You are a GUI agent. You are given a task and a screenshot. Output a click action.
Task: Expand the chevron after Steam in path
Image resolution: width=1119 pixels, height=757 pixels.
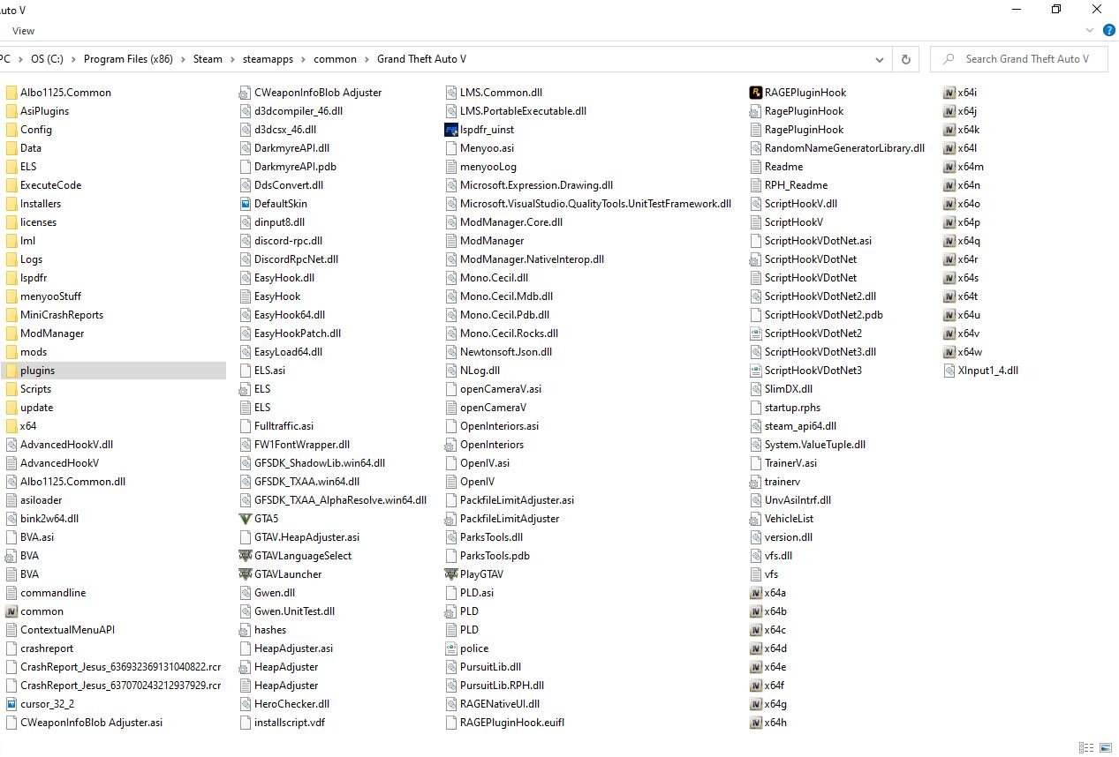232,59
